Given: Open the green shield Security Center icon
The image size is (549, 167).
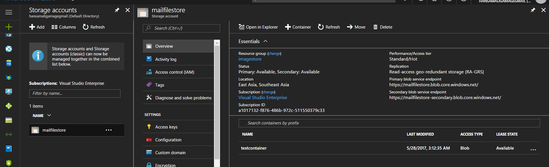Looking at the screenshot, I should point(9,163).
